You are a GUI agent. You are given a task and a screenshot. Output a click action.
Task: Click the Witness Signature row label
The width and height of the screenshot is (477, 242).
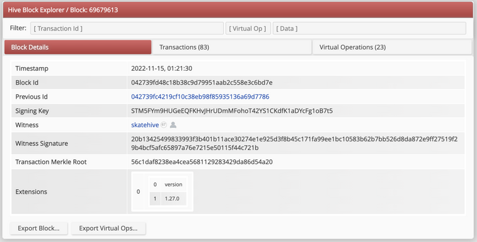[42, 143]
